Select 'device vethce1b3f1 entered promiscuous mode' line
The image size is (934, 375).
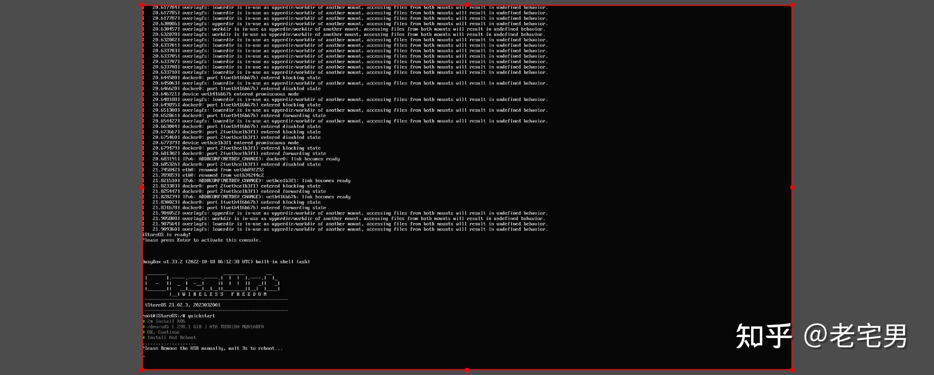(x=221, y=143)
